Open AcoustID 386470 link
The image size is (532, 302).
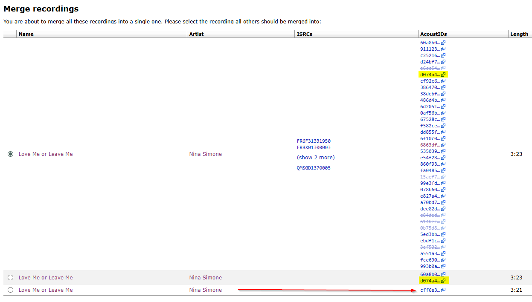pyautogui.click(x=430, y=87)
